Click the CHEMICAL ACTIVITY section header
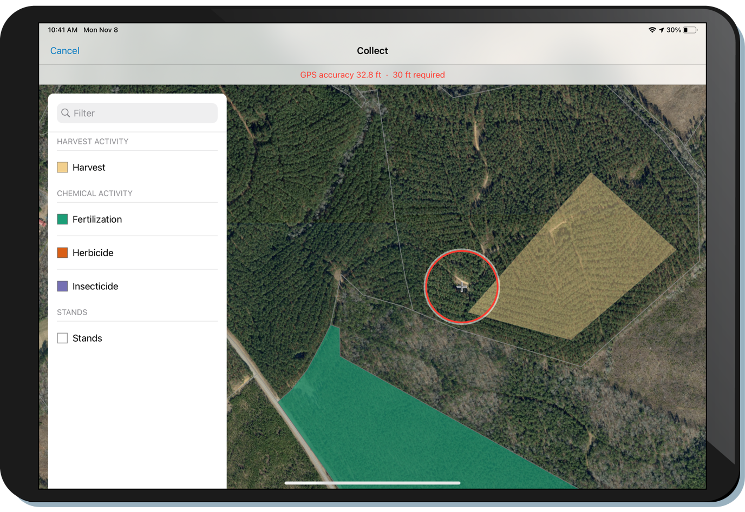 coord(95,194)
